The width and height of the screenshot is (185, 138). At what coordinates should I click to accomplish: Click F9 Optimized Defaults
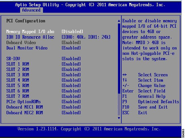150,102
